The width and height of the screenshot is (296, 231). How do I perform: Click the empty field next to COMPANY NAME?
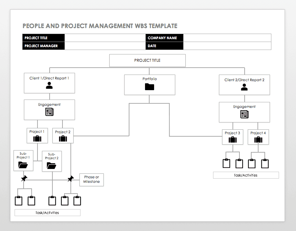click(227, 38)
